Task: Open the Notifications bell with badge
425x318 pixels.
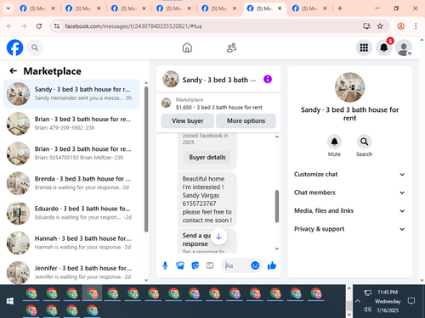Action: pyautogui.click(x=384, y=47)
